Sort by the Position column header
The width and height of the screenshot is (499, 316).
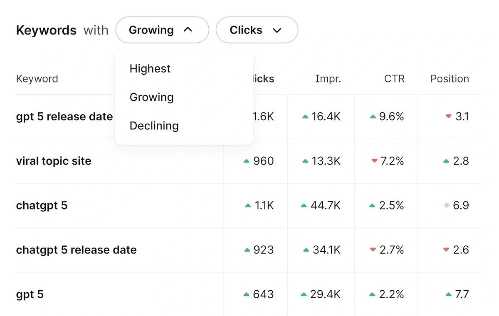click(450, 79)
